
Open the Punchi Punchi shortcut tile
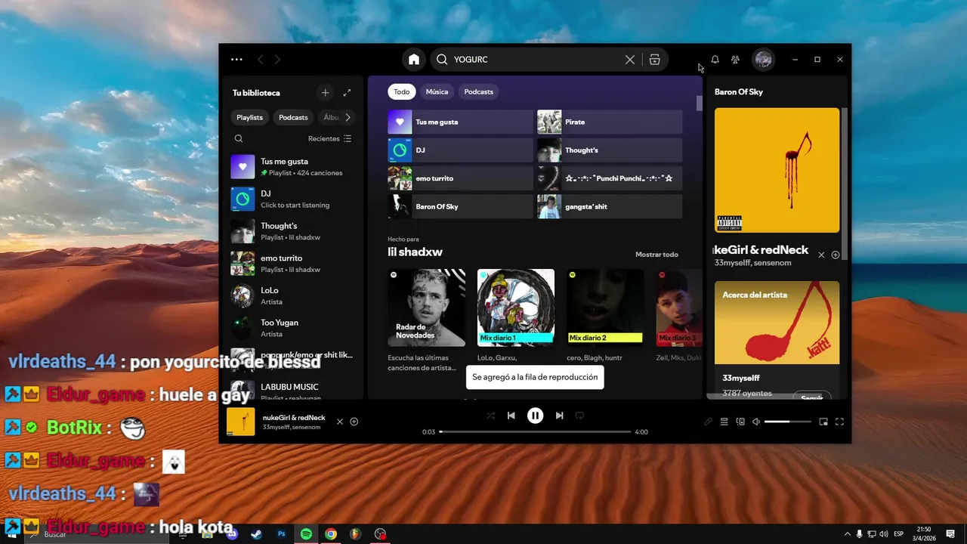(610, 178)
